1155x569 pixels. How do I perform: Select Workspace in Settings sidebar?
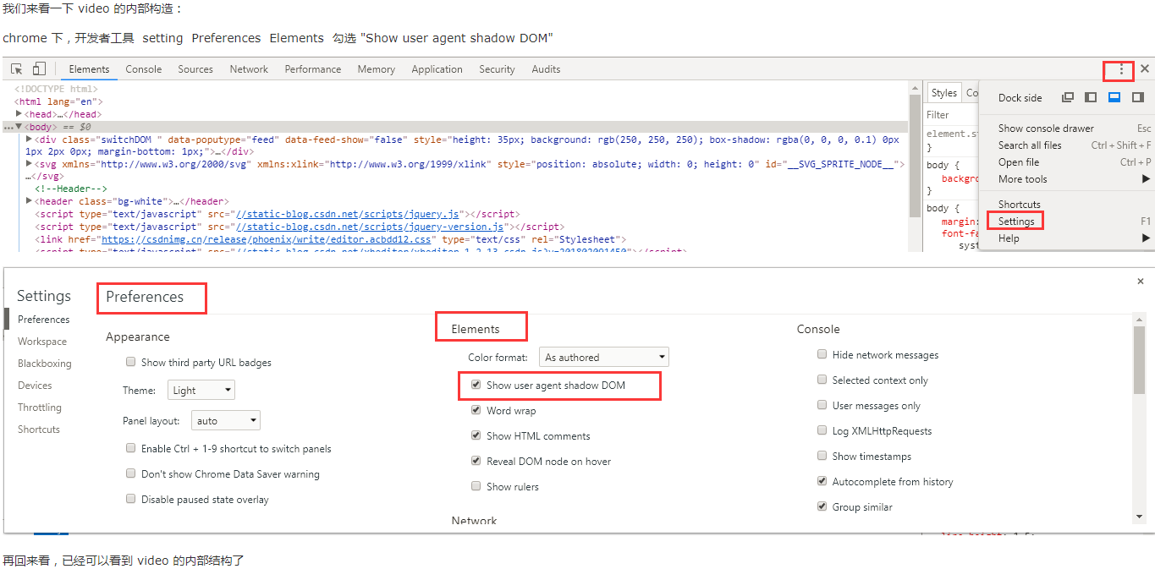[x=42, y=342]
